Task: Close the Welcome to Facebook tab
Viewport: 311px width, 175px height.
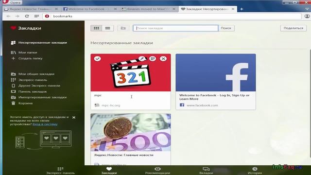Action: point(115,9)
